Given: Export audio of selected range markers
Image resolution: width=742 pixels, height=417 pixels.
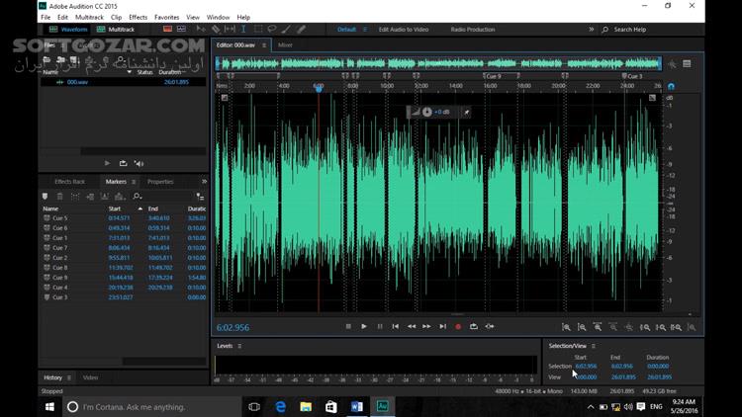Looking at the screenshot, I should pos(105,197).
